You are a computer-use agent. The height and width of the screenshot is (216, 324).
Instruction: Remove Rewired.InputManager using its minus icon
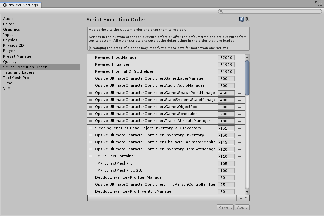(240, 58)
